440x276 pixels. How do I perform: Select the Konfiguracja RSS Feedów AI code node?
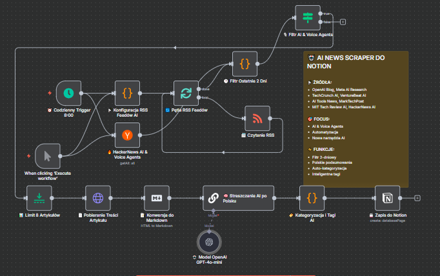coord(127,93)
